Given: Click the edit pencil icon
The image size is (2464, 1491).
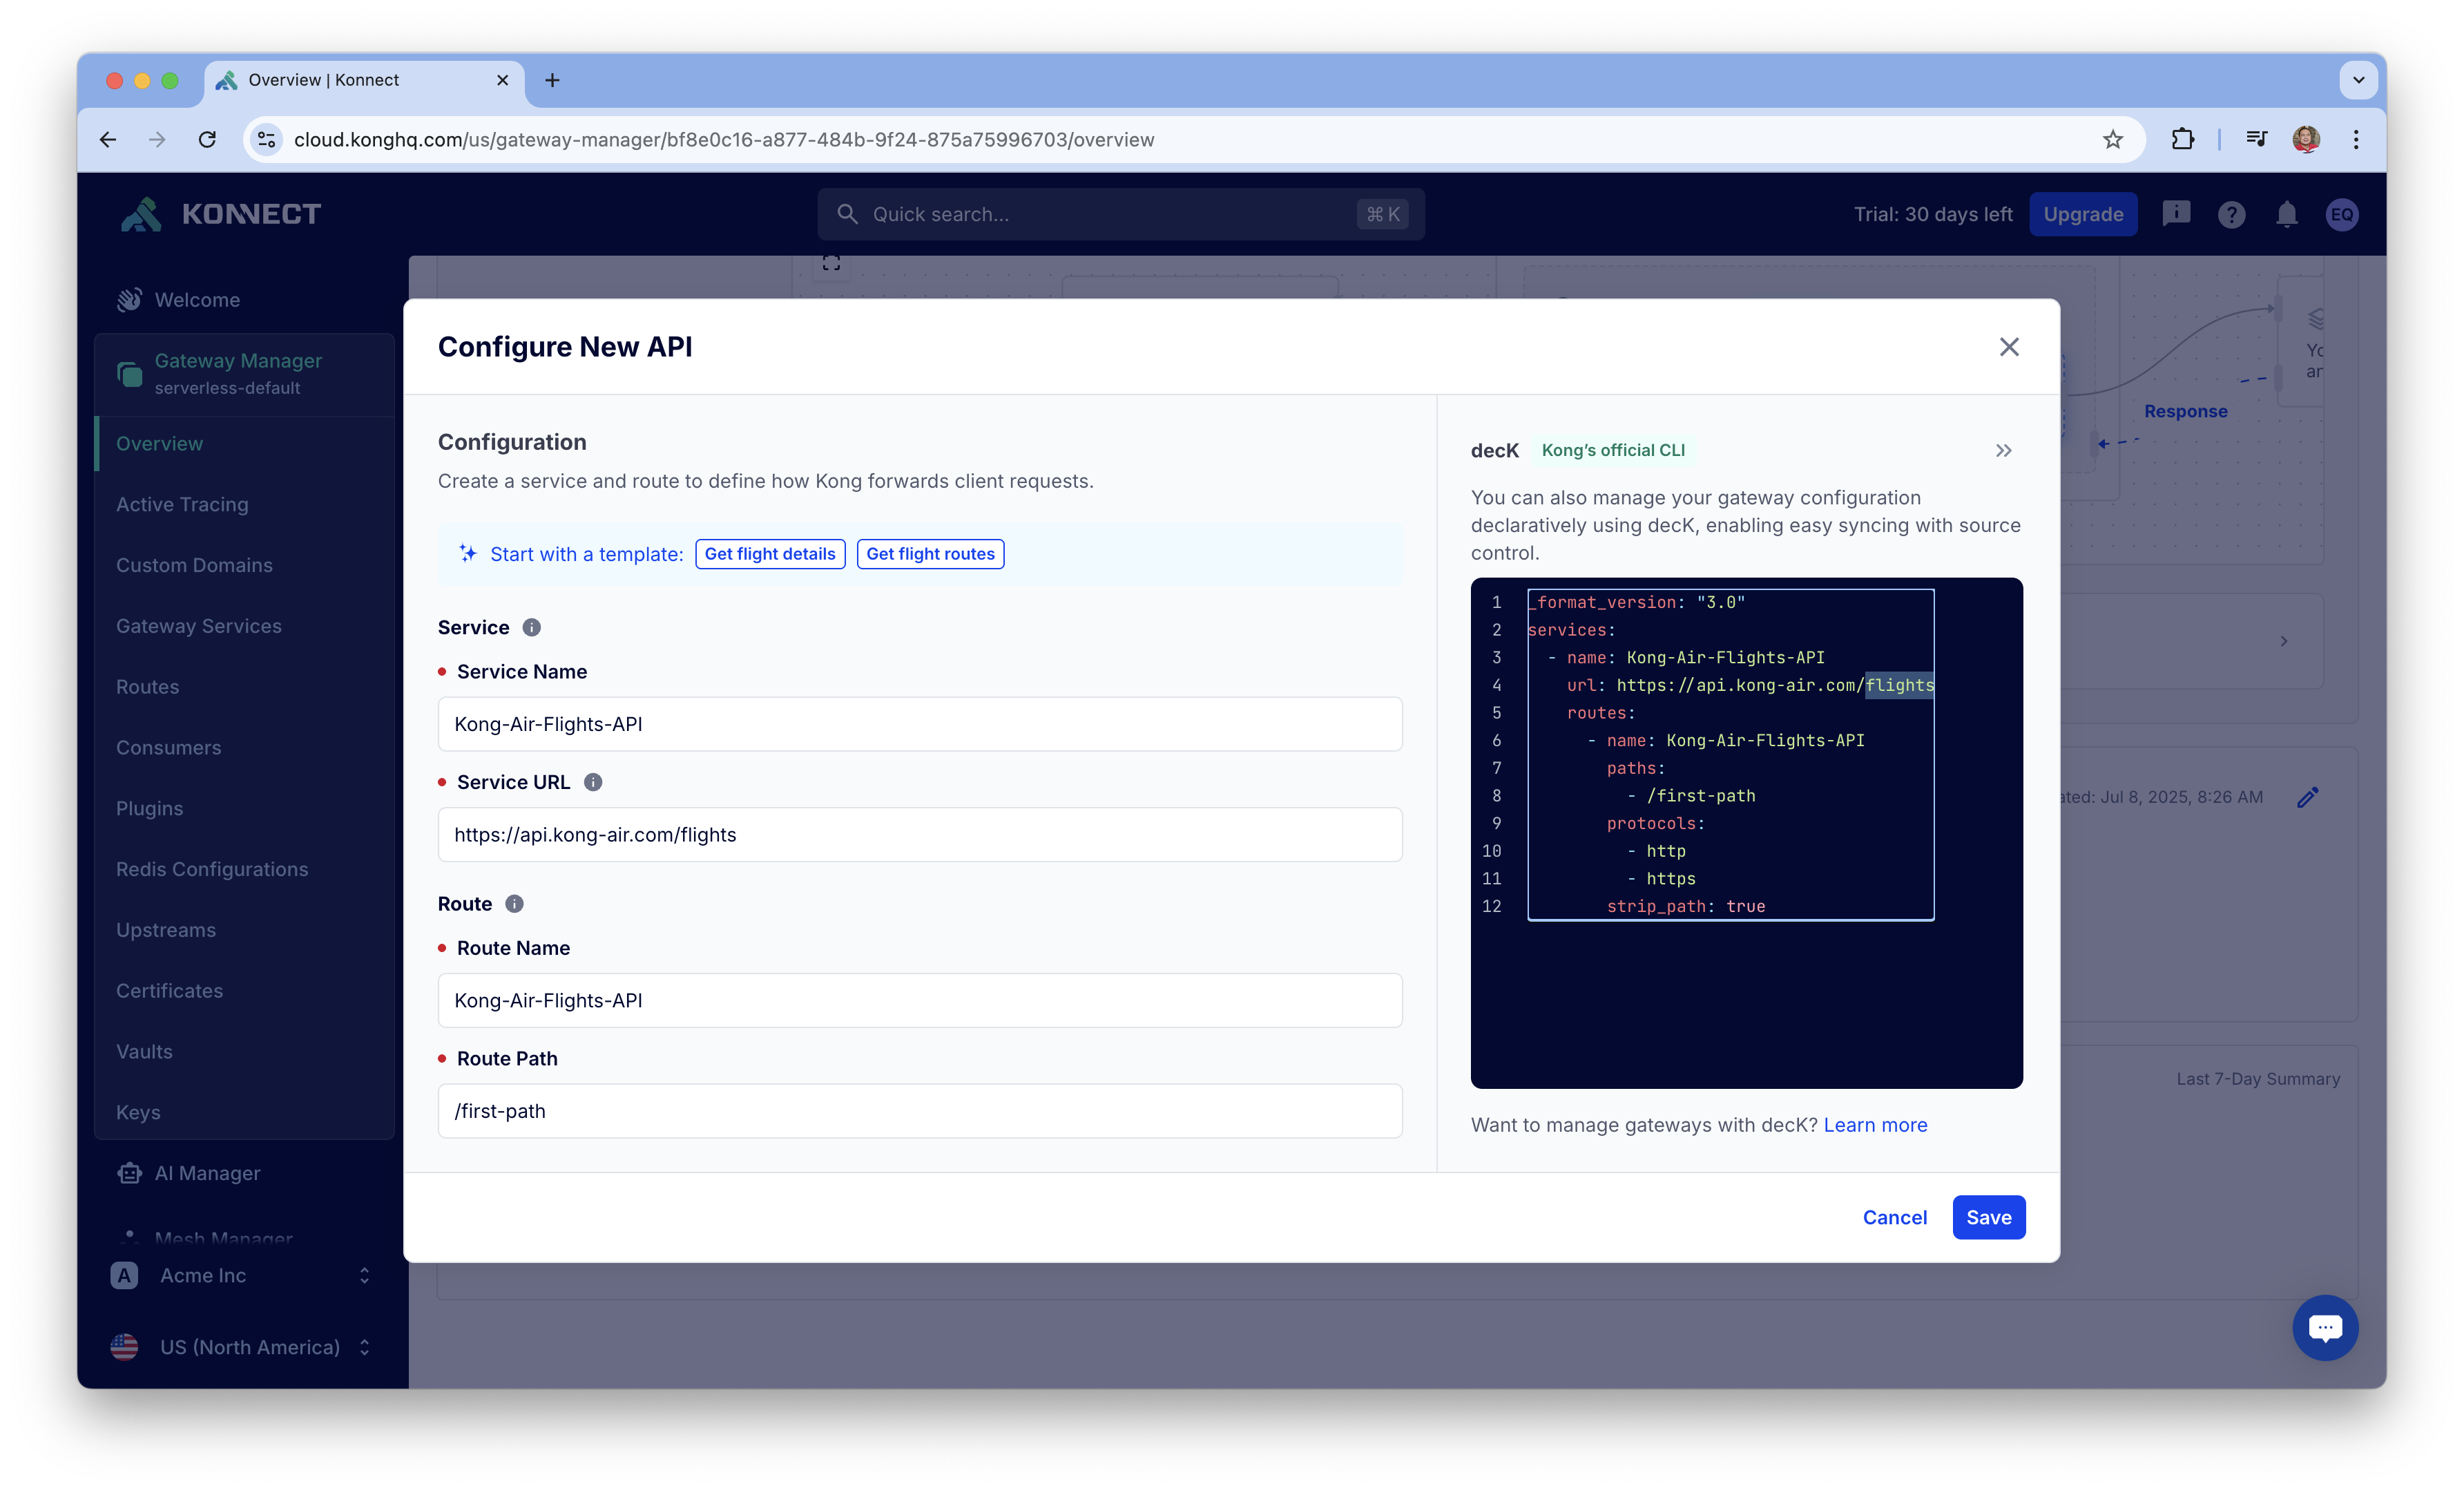Looking at the screenshot, I should point(2307,797).
